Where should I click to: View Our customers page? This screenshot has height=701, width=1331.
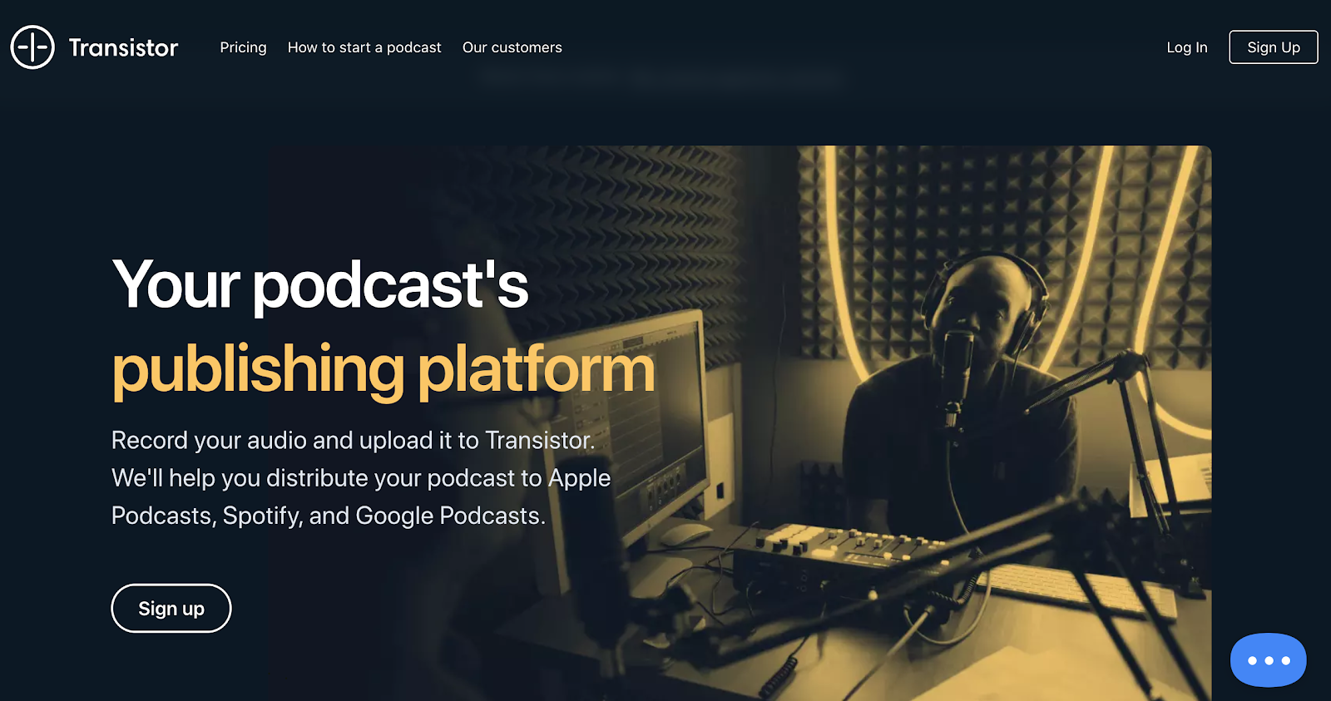tap(512, 47)
